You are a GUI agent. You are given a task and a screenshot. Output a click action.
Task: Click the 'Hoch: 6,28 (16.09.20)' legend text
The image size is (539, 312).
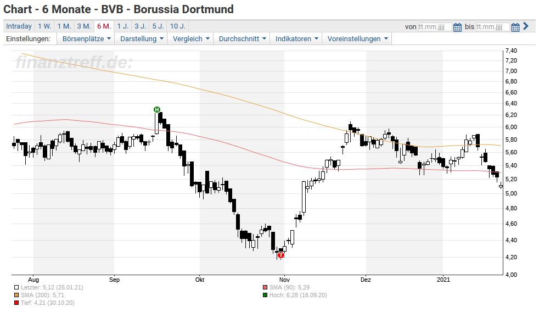click(x=298, y=295)
